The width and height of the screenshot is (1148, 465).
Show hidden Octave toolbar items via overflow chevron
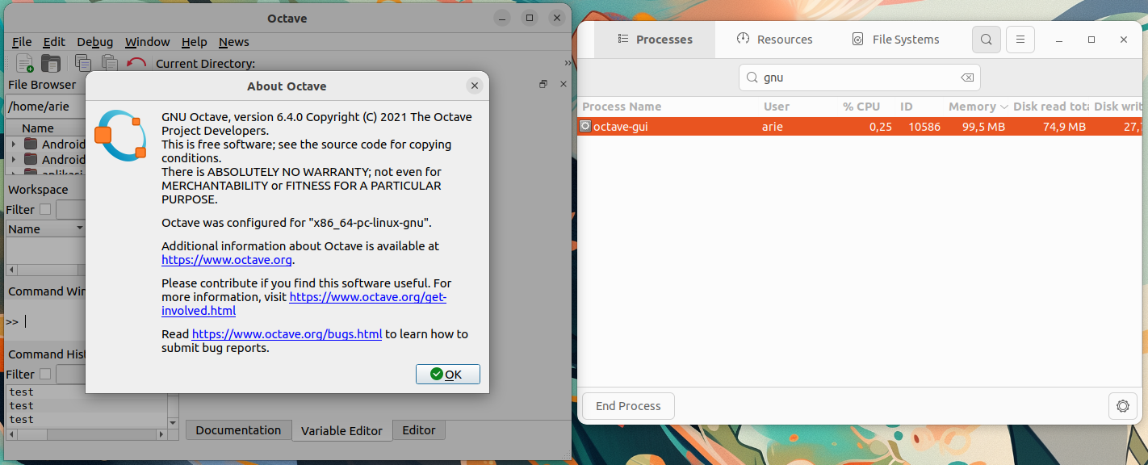pos(567,63)
